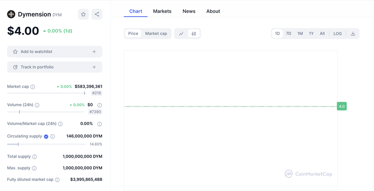Open the Markets tab
The image size is (374, 191).
pos(162,11)
